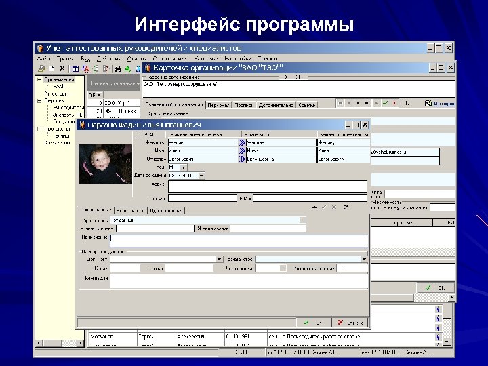Click the Телефон input field in persona window
The image size is (488, 366).
(x=203, y=198)
